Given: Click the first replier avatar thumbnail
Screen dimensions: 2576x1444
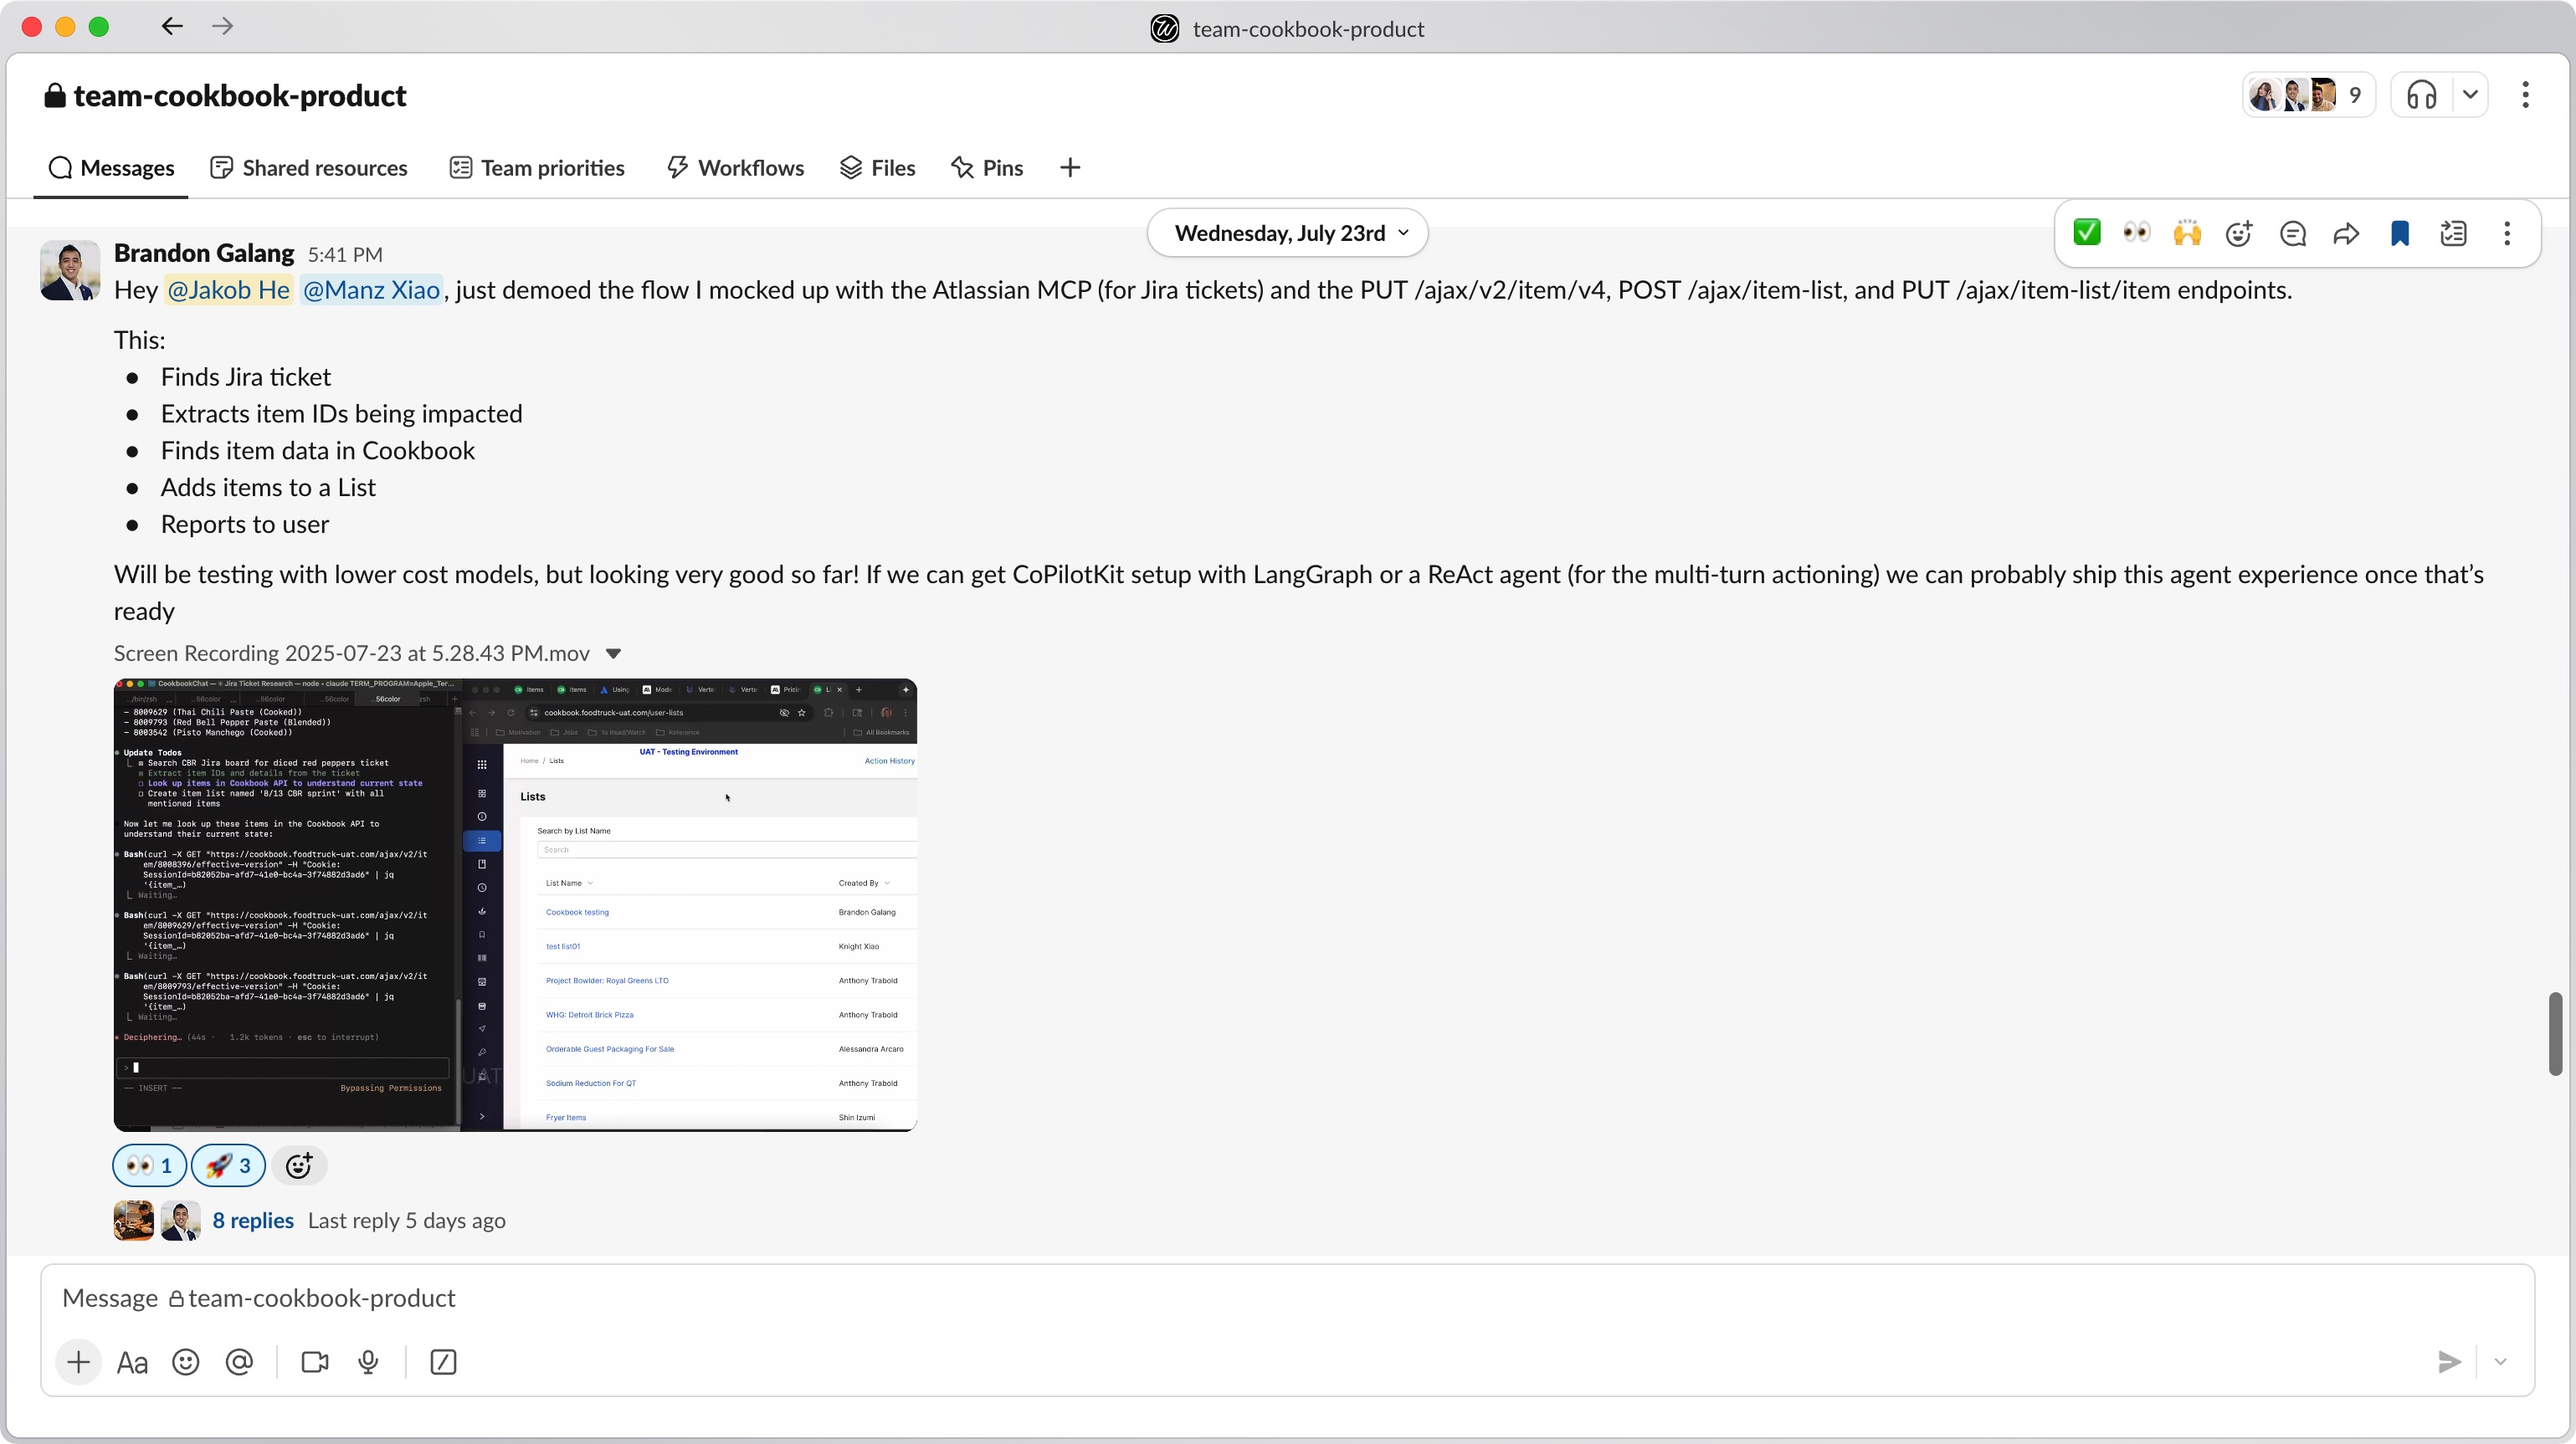Looking at the screenshot, I should [134, 1220].
